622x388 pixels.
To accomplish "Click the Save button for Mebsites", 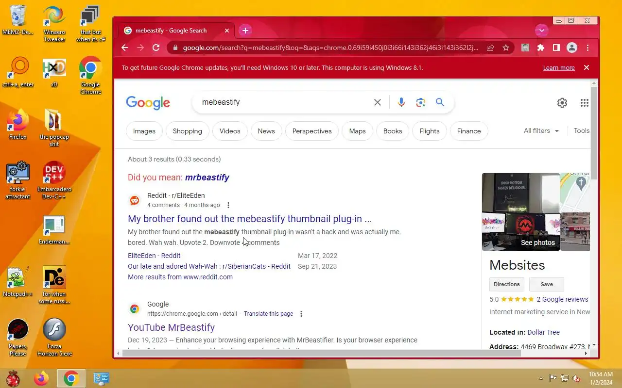I will tap(547, 284).
